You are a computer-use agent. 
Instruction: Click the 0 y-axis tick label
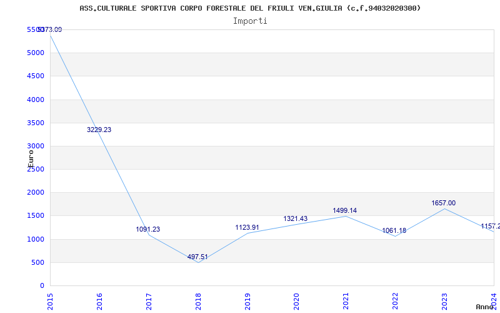point(42,285)
